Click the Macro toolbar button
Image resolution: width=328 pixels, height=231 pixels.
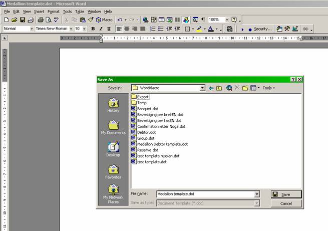(104, 20)
